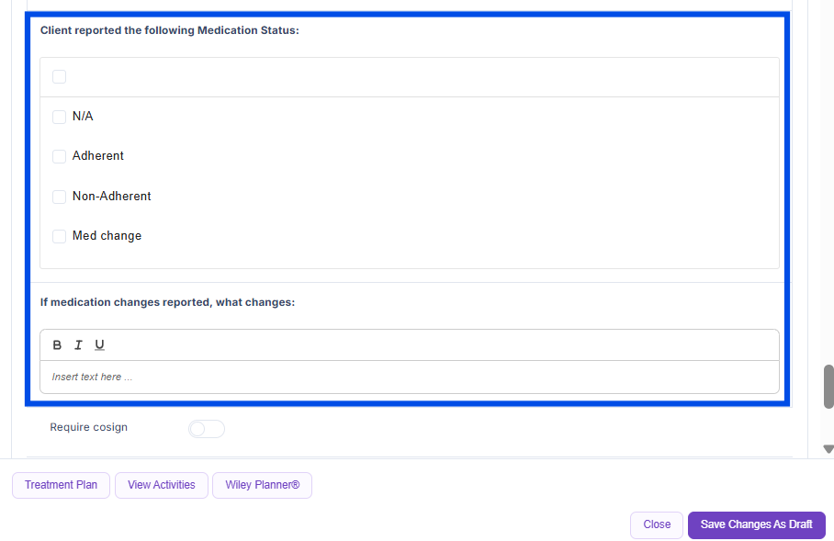Check the N/A medication status box

[x=60, y=117]
